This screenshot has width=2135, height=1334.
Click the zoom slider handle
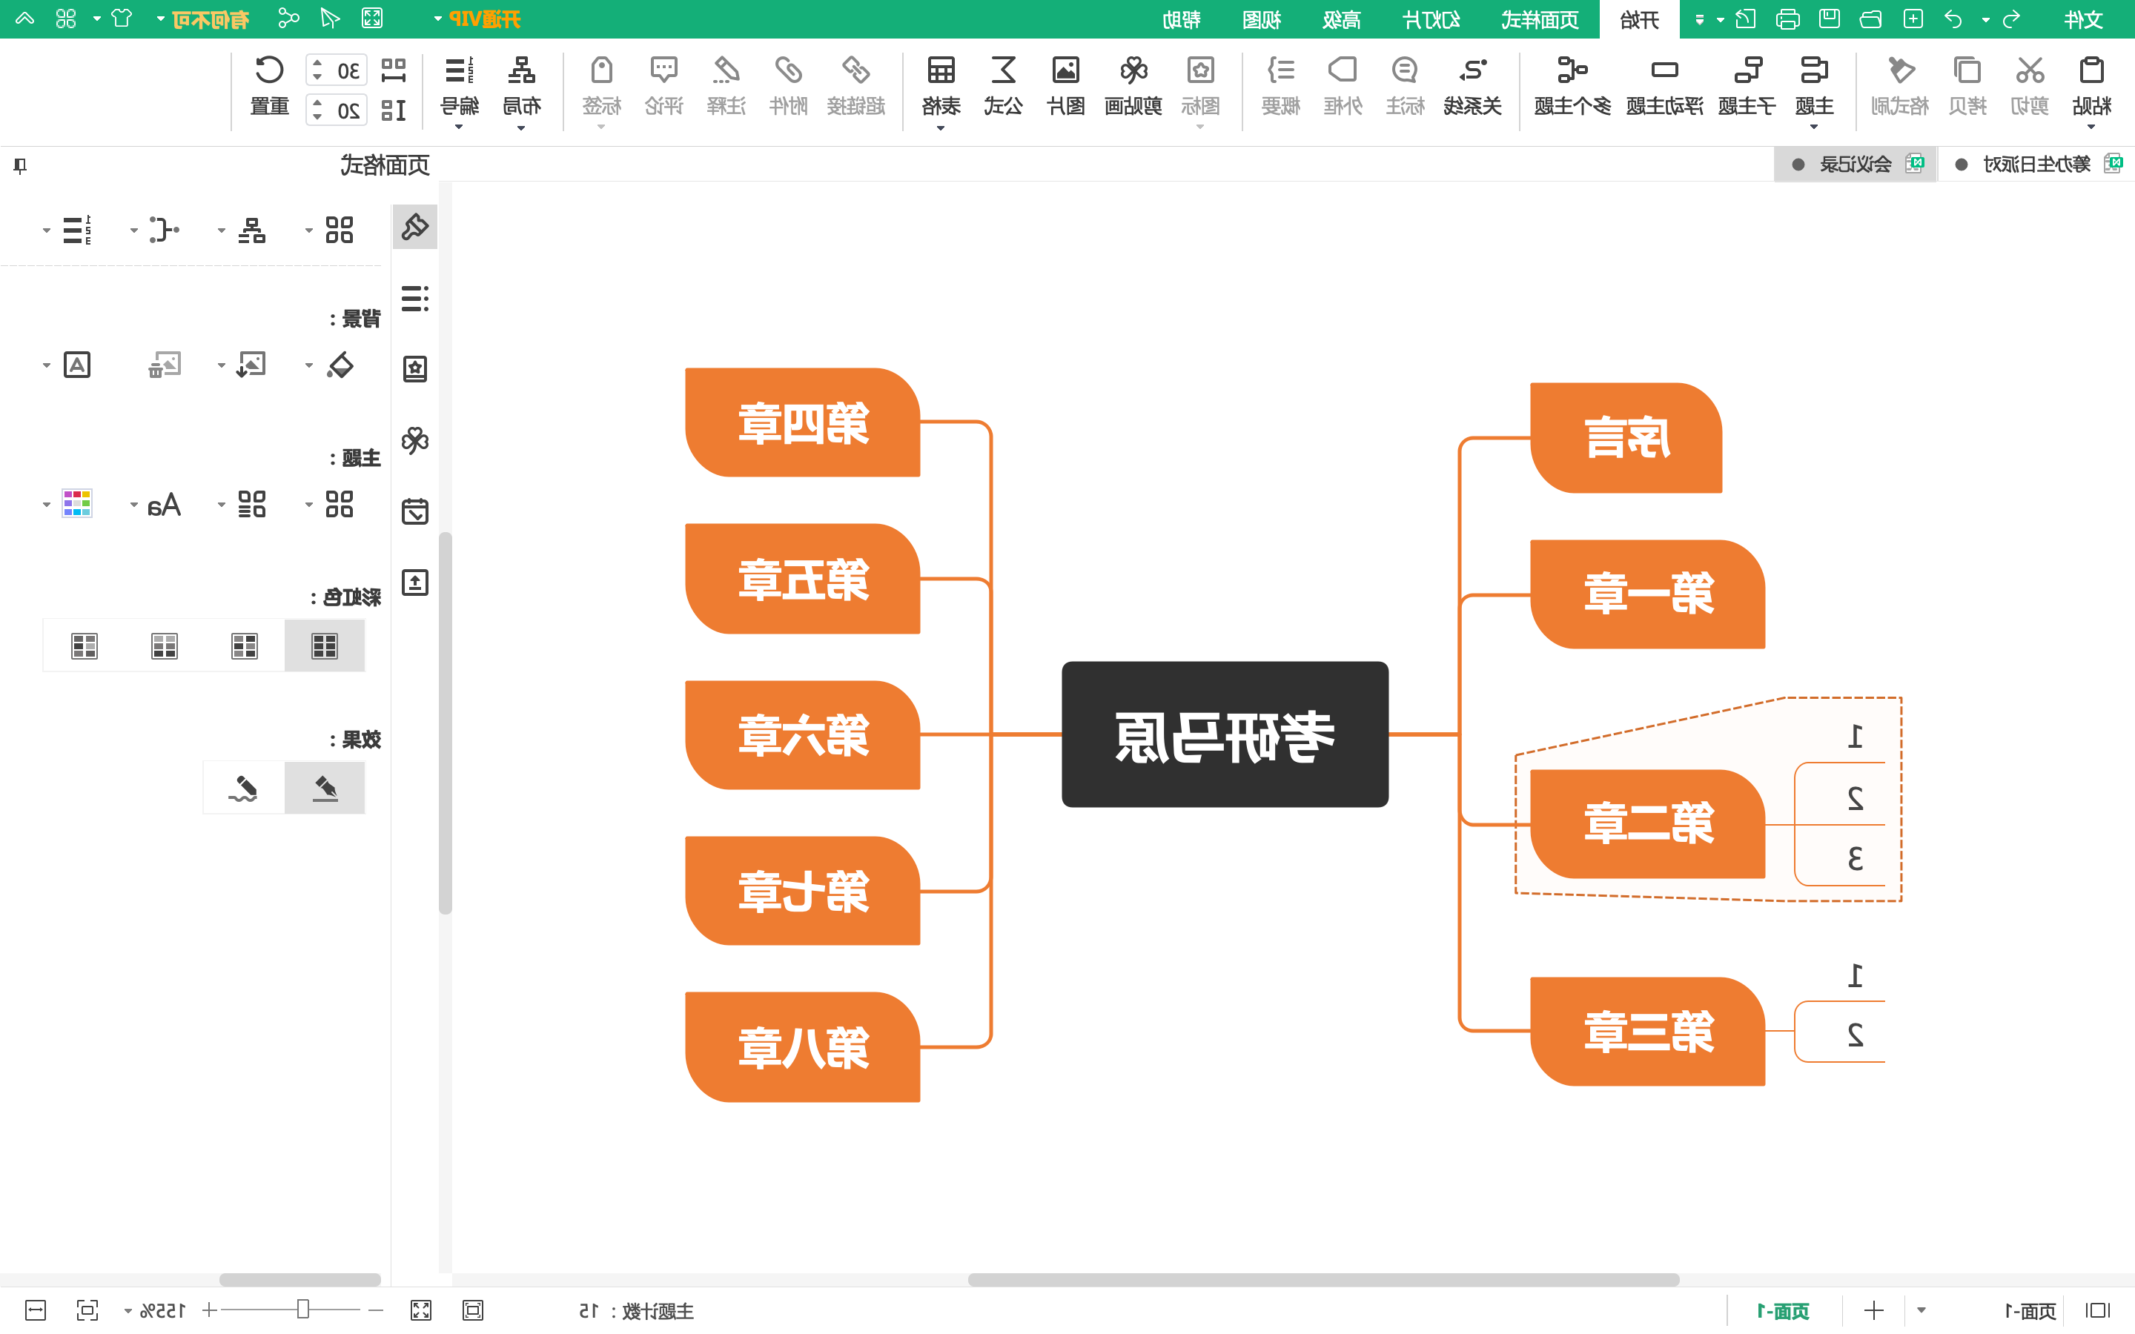pos(302,1310)
